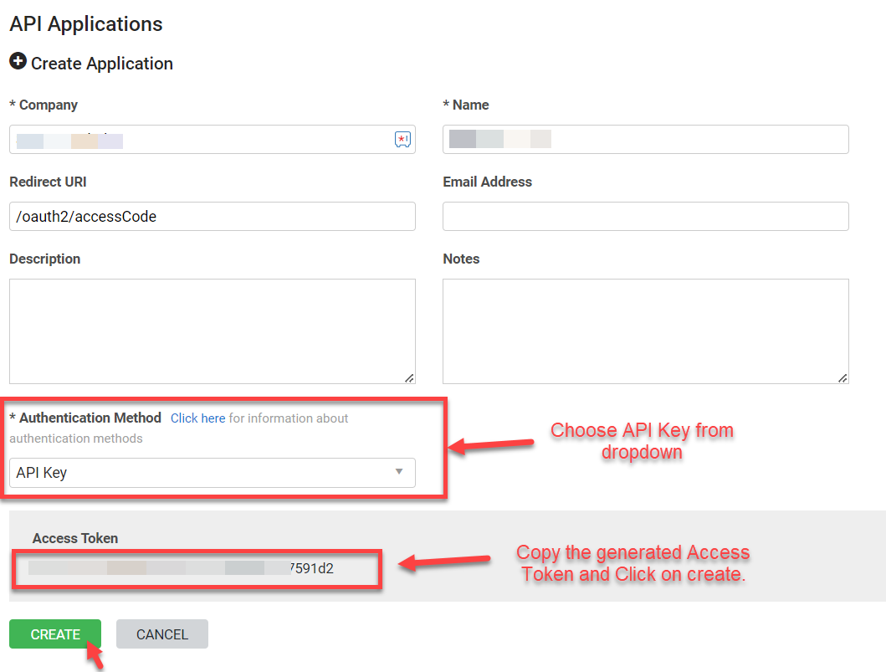Grab the Description box resize handle
The height and width of the screenshot is (672, 886).
click(409, 377)
